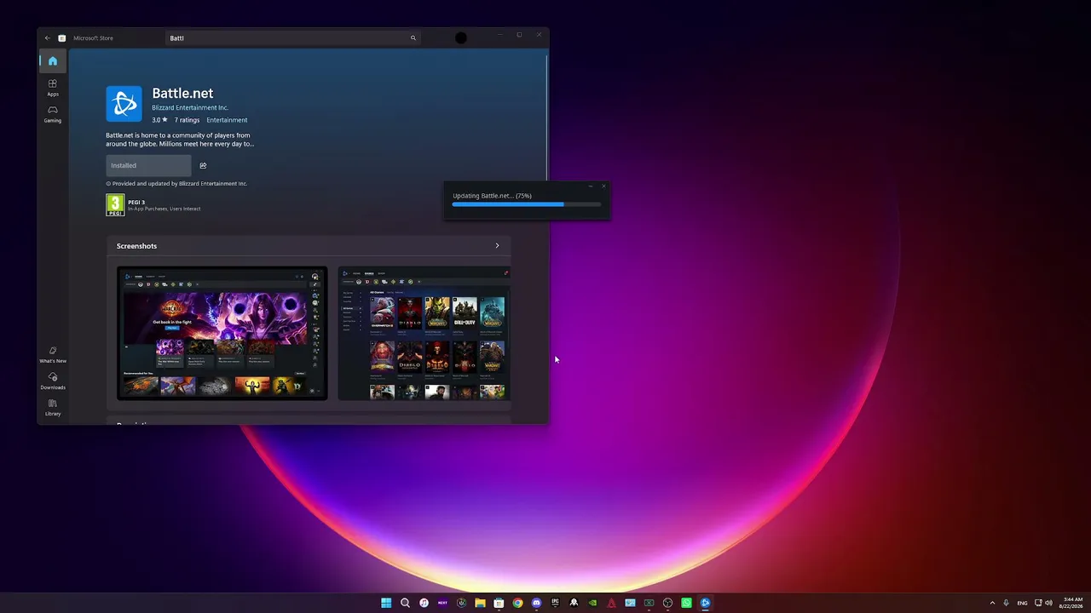This screenshot has height=613, width=1091.
Task: Click the PEGI 3 rating badge
Action: (x=115, y=205)
